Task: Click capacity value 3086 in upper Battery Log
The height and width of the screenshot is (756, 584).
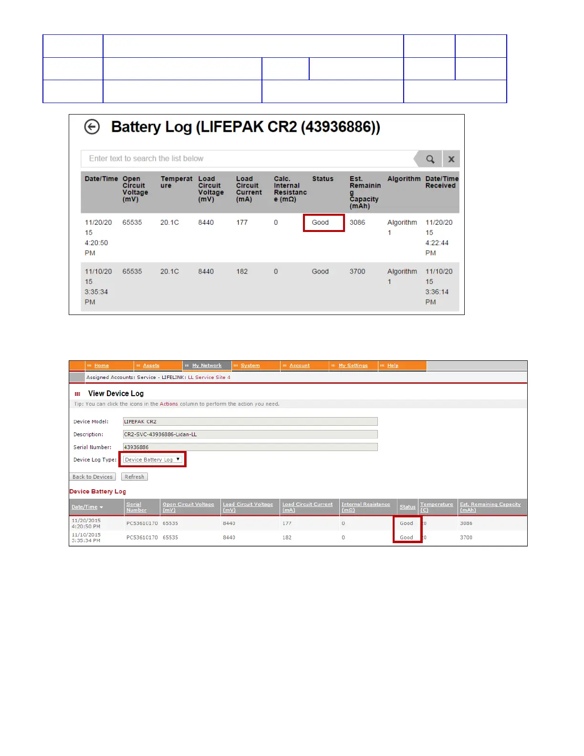Action: tap(357, 222)
